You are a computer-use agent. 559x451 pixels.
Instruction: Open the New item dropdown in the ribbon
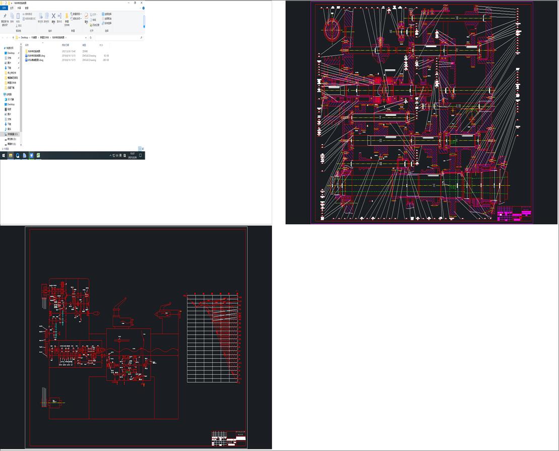pos(76,14)
